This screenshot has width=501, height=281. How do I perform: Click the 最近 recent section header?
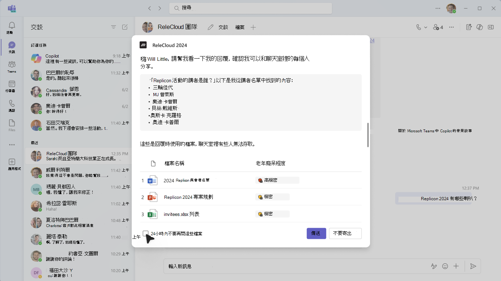click(x=35, y=143)
